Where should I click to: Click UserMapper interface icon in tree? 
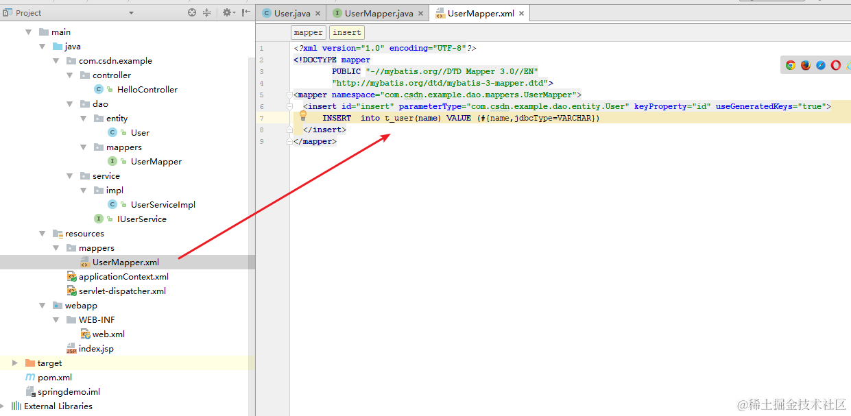pyautogui.click(x=112, y=161)
